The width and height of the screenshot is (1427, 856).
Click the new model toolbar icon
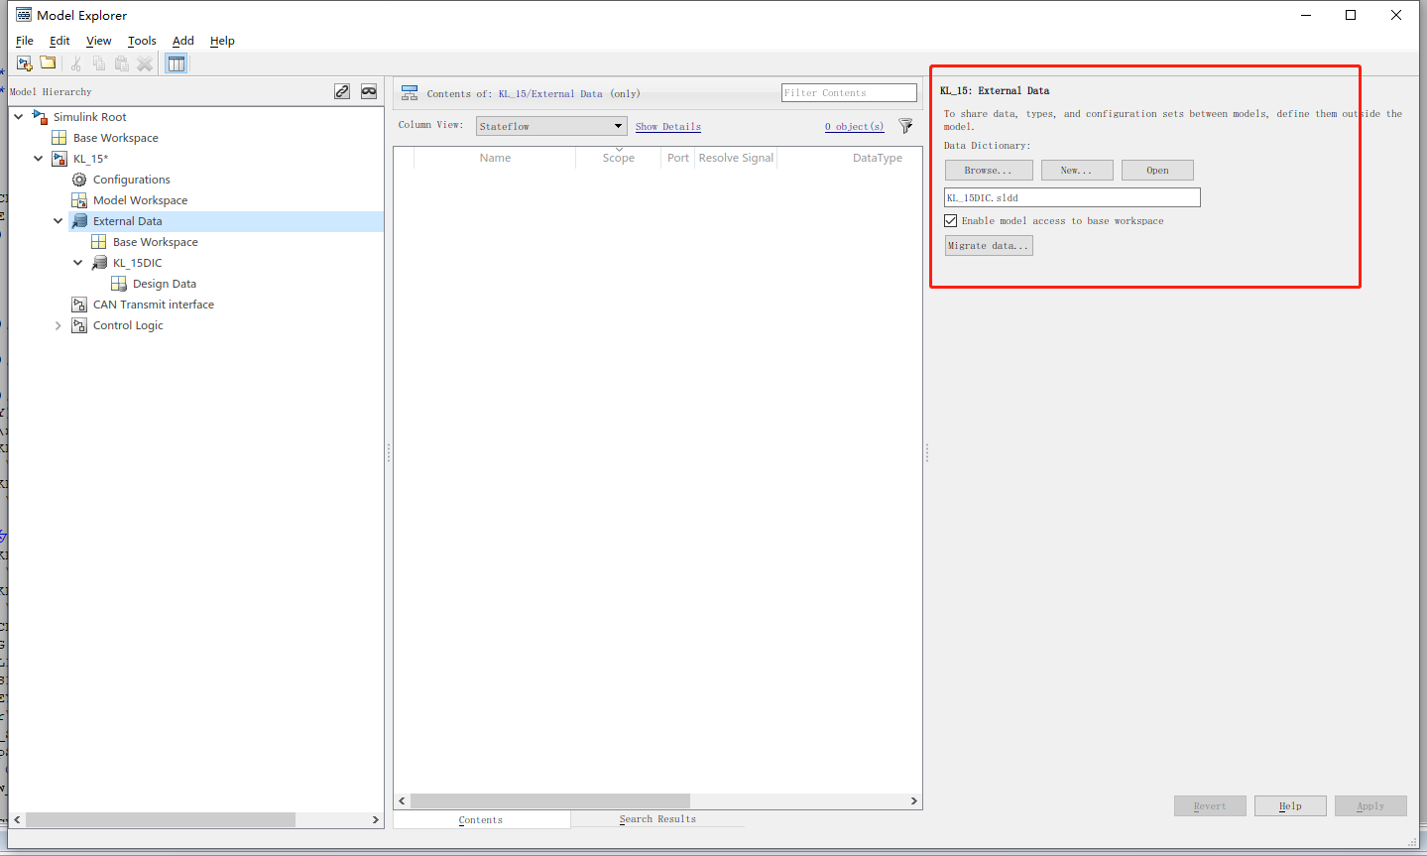25,63
